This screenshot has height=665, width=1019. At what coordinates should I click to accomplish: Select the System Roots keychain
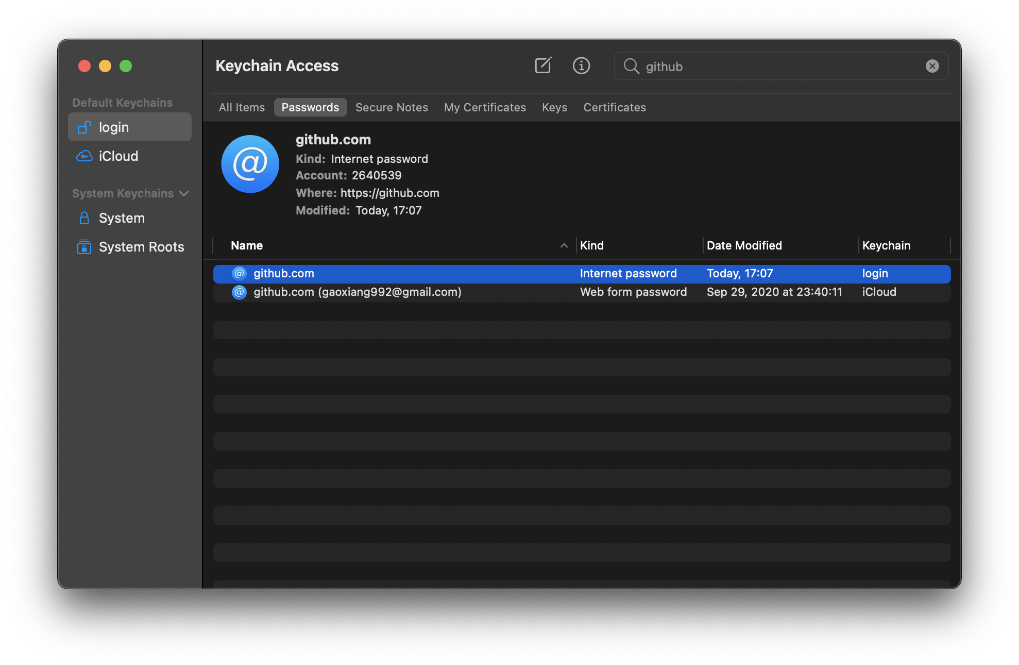coord(141,247)
